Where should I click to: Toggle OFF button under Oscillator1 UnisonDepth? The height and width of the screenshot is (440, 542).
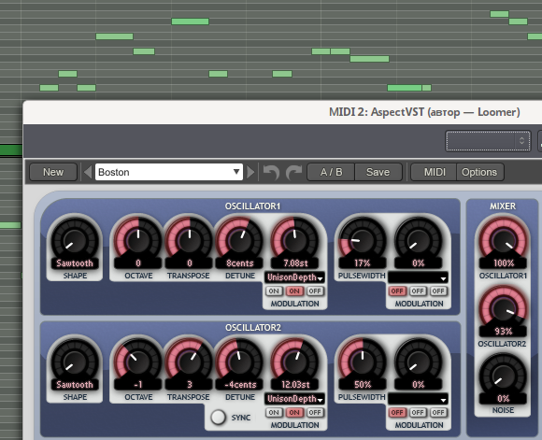click(315, 291)
